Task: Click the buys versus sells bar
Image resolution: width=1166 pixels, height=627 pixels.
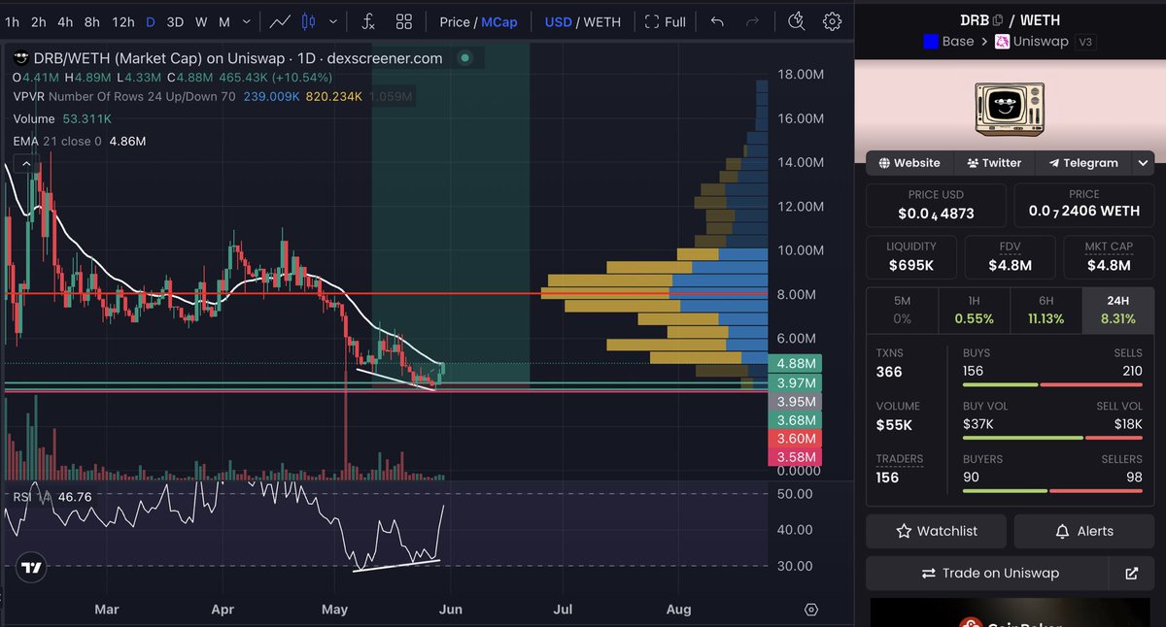Action: click(x=1052, y=384)
